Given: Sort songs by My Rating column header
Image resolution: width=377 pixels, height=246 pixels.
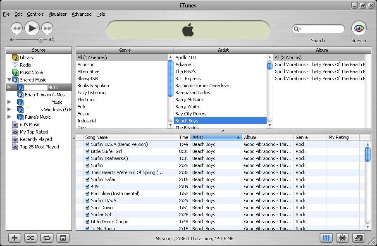Looking at the screenshot, I should pos(343,137).
